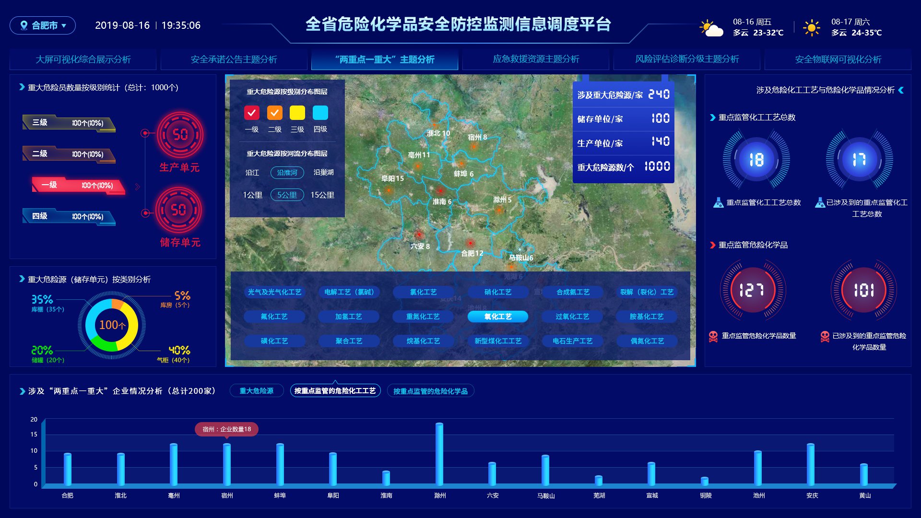The image size is (921, 518).
Task: Click flask icon beside 重点监管化工工艺总数
Action: (718, 202)
